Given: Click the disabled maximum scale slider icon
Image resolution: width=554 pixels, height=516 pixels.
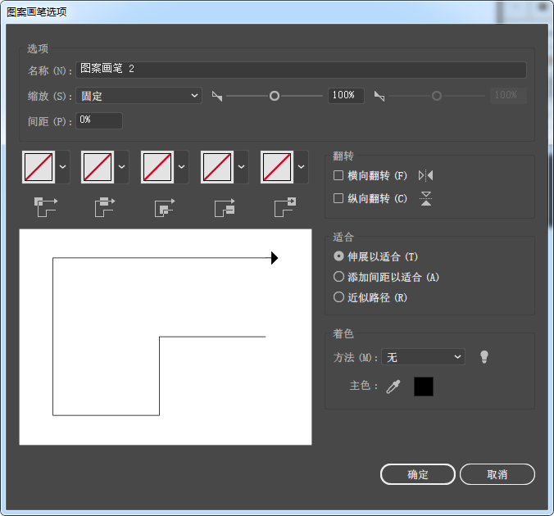Looking at the screenshot, I should pos(379,96).
